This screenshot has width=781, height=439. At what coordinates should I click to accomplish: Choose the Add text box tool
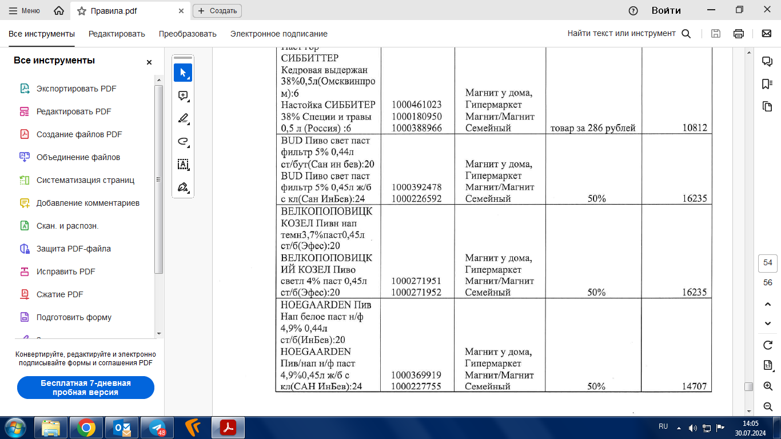tap(183, 164)
